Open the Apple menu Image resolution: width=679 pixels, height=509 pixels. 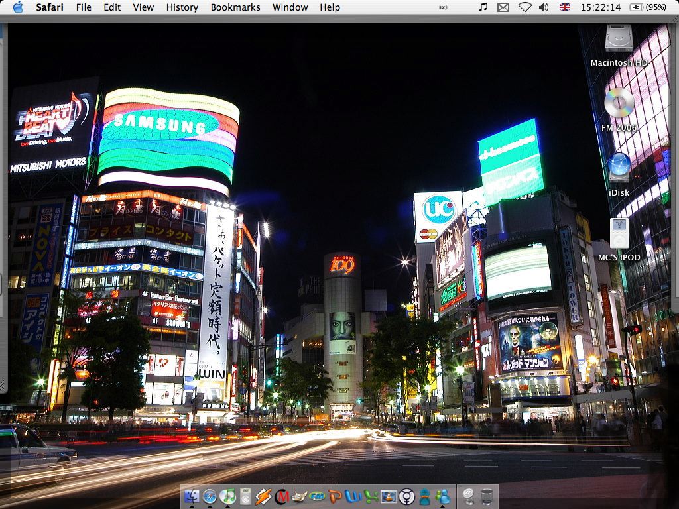(18, 7)
